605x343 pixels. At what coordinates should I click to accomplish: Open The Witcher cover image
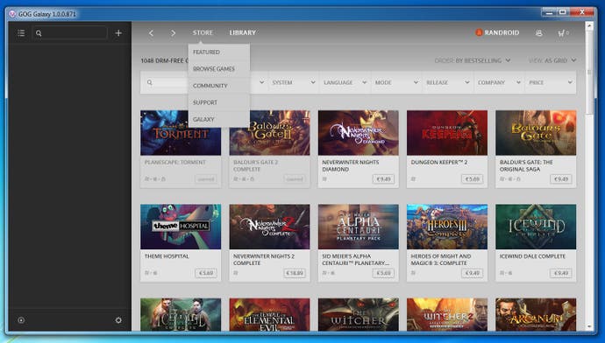(358, 314)
